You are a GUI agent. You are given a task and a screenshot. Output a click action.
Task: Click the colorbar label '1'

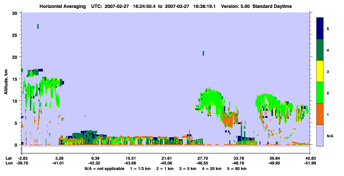(x=328, y=114)
